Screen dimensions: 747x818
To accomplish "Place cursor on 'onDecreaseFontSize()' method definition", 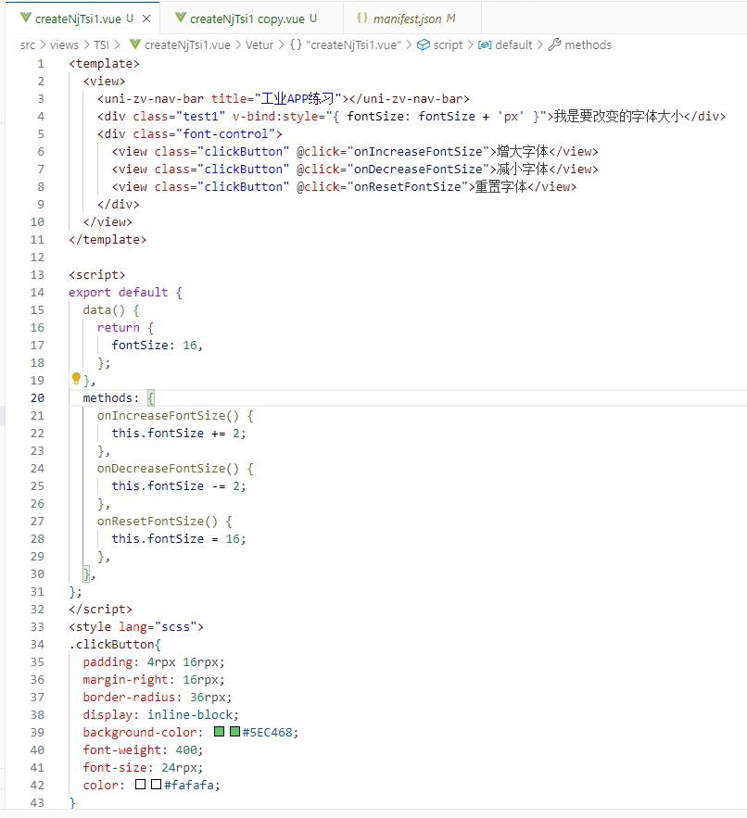I will coord(168,469).
